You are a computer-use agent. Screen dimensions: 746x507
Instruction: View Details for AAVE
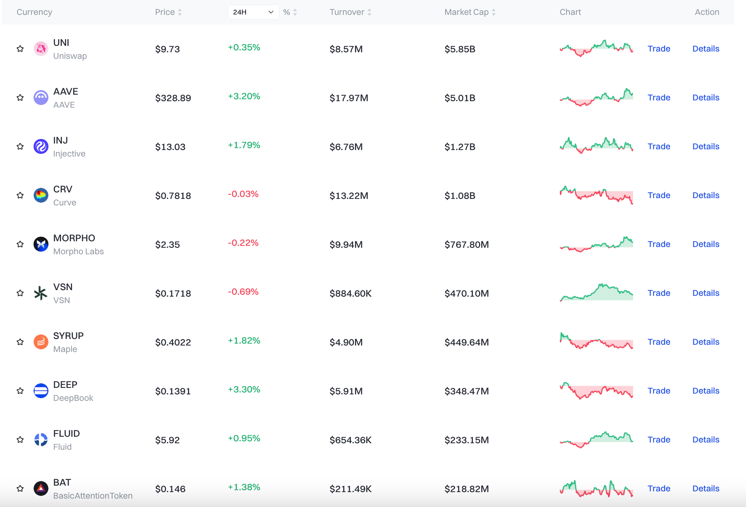(x=706, y=98)
